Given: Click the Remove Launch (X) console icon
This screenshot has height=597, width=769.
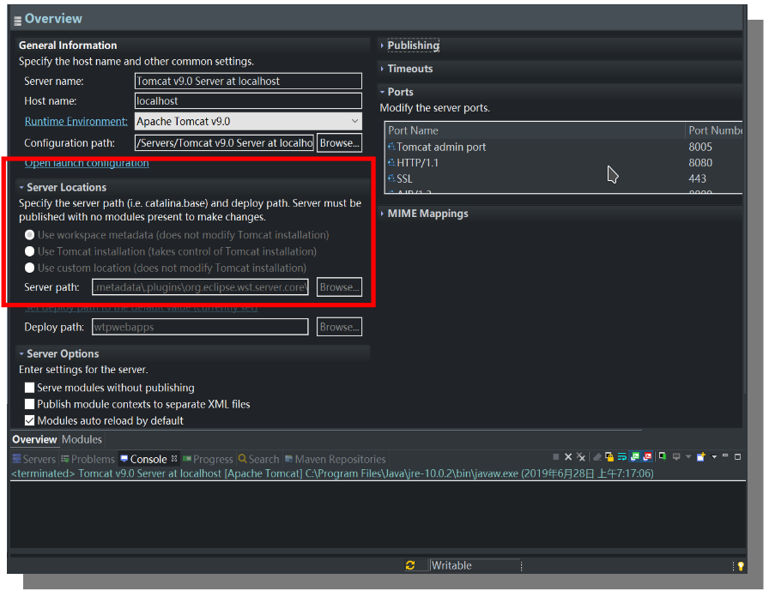Looking at the screenshot, I should 568,458.
